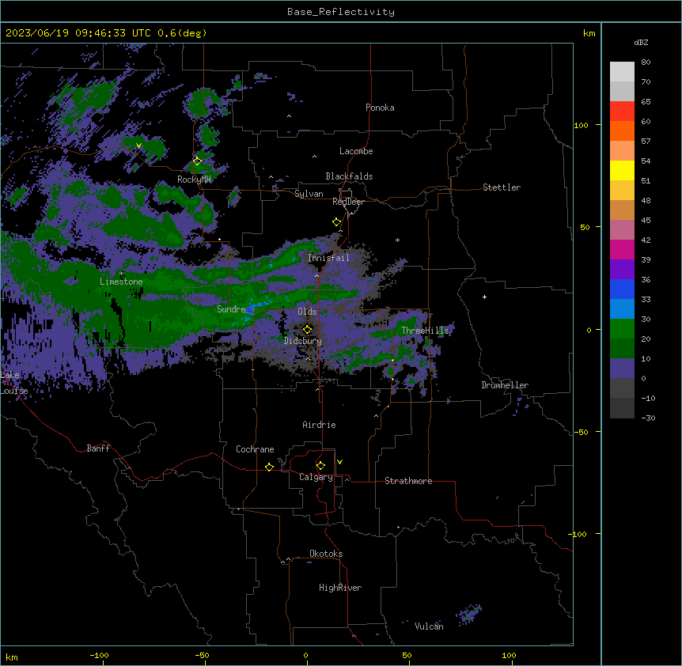Viewport: 682px width, 666px height.
Task: Select the Stettler label
Action: pos(501,187)
